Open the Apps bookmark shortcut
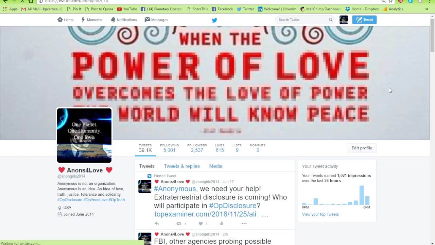This screenshot has height=245, width=435. [x=10, y=9]
